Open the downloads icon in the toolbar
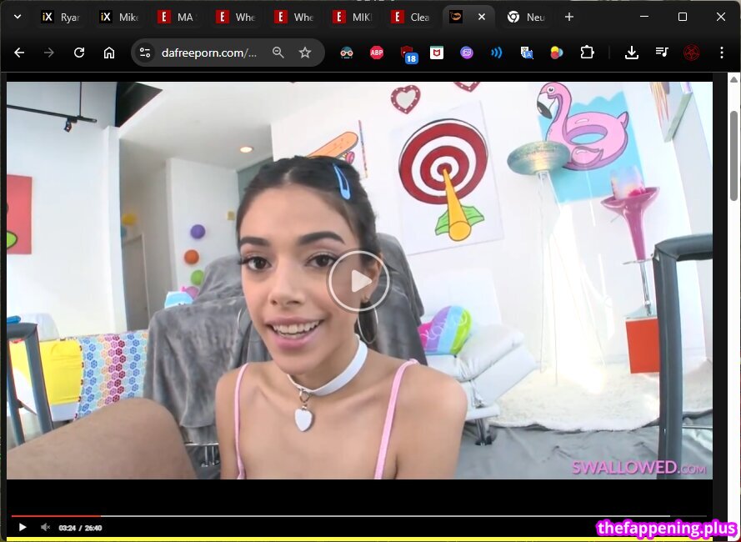 [632, 53]
